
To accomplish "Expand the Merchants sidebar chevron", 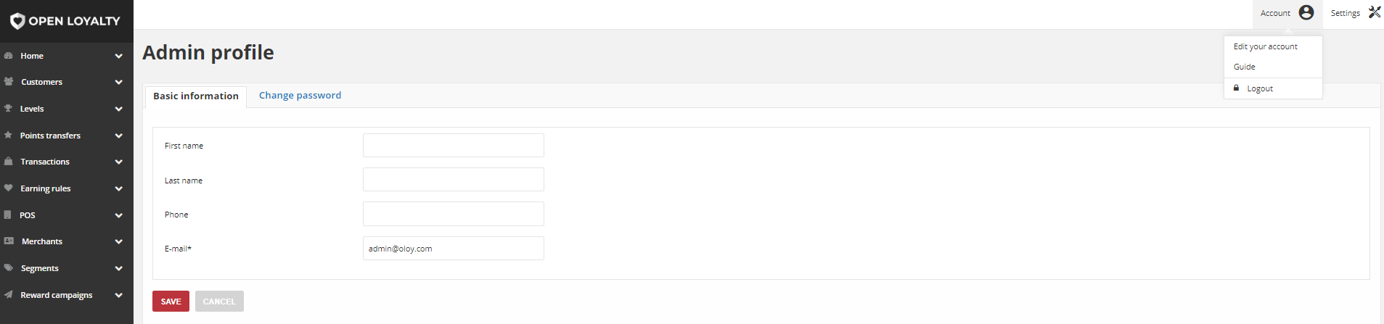I will (x=118, y=241).
